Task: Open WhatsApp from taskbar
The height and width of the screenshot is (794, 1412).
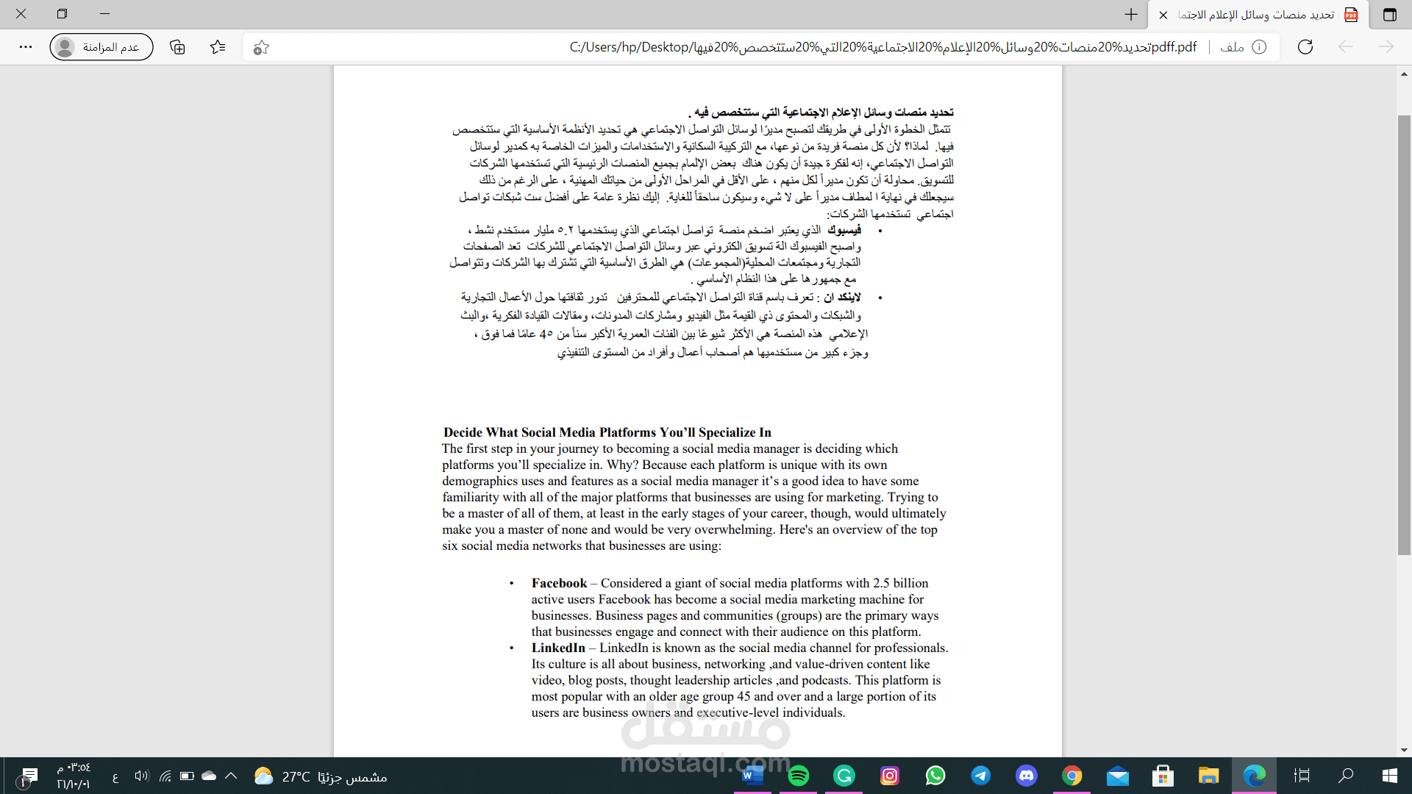Action: 935,776
